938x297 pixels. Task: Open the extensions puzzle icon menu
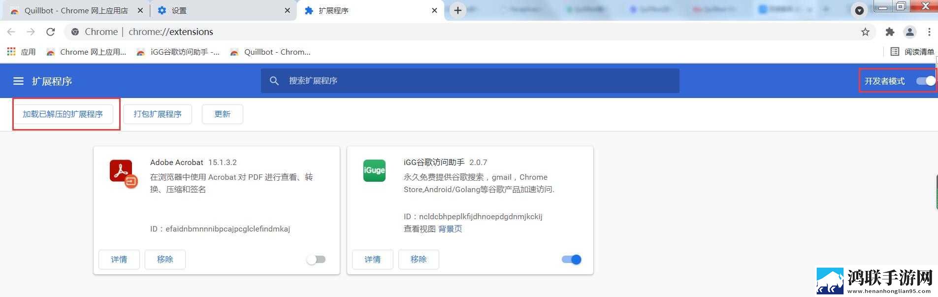pyautogui.click(x=890, y=32)
